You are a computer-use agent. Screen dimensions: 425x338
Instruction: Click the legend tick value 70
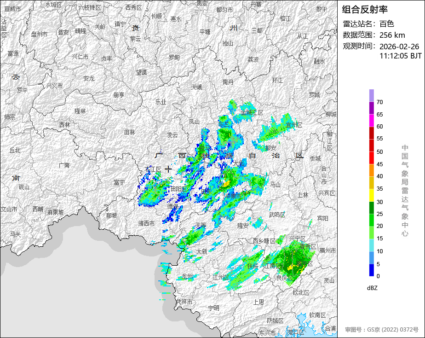click(x=380, y=102)
